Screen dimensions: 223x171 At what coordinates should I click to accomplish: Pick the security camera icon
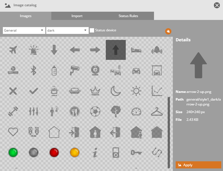click(74, 70)
